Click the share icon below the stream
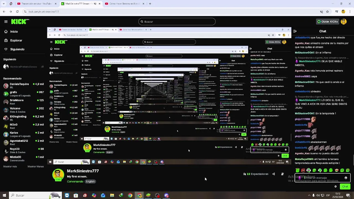 pyautogui.click(x=274, y=174)
